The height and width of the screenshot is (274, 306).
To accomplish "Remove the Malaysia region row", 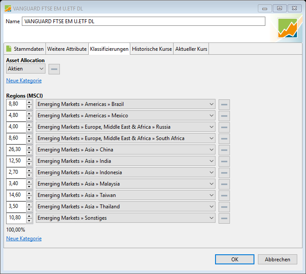I will pyautogui.click(x=224, y=184).
